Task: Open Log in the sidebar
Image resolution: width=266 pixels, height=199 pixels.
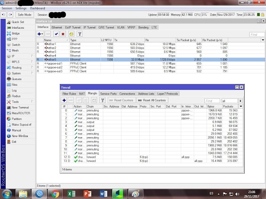Action: (x=14, y=90)
